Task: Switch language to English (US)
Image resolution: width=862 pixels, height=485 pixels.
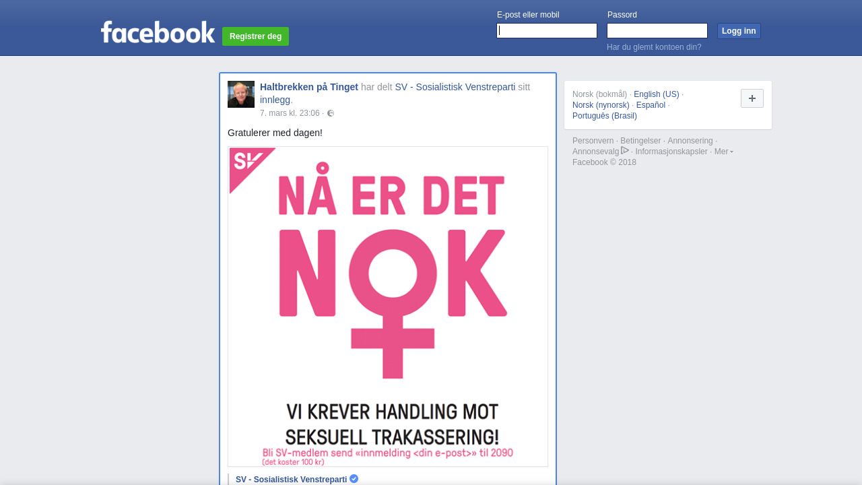Action: coord(657,94)
